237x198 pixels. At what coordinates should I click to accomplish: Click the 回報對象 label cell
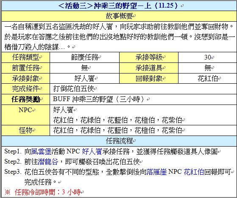[x=149, y=78]
